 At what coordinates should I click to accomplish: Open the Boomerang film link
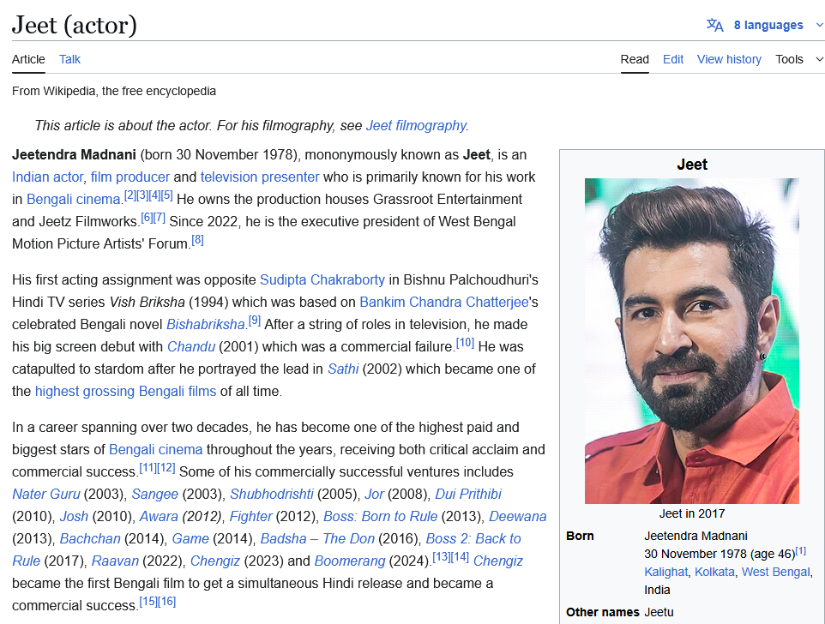click(350, 561)
